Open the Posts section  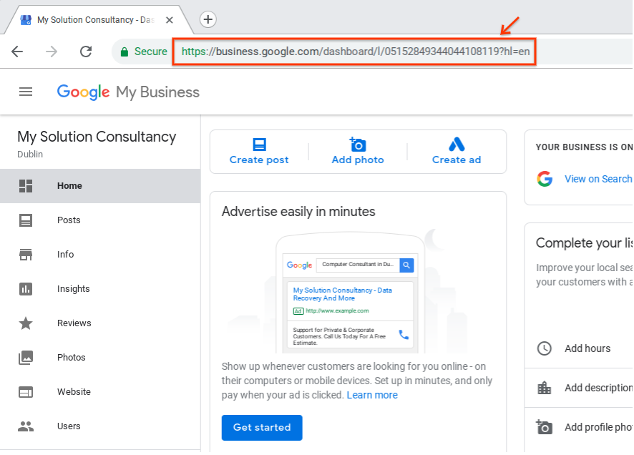pyautogui.click(x=69, y=220)
